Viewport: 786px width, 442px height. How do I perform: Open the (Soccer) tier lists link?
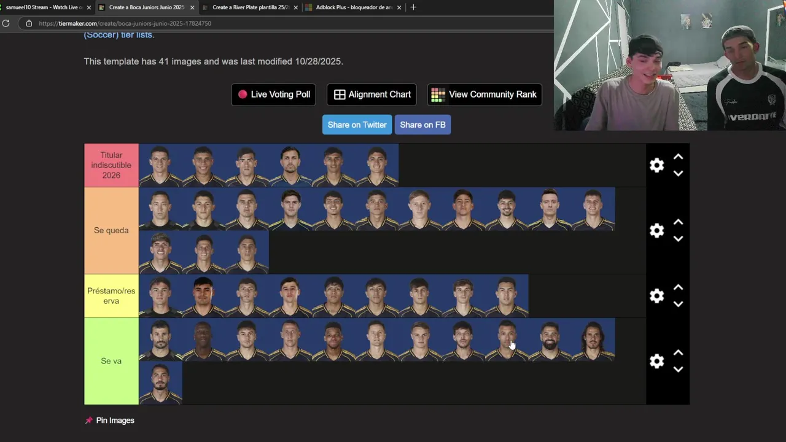(x=119, y=34)
